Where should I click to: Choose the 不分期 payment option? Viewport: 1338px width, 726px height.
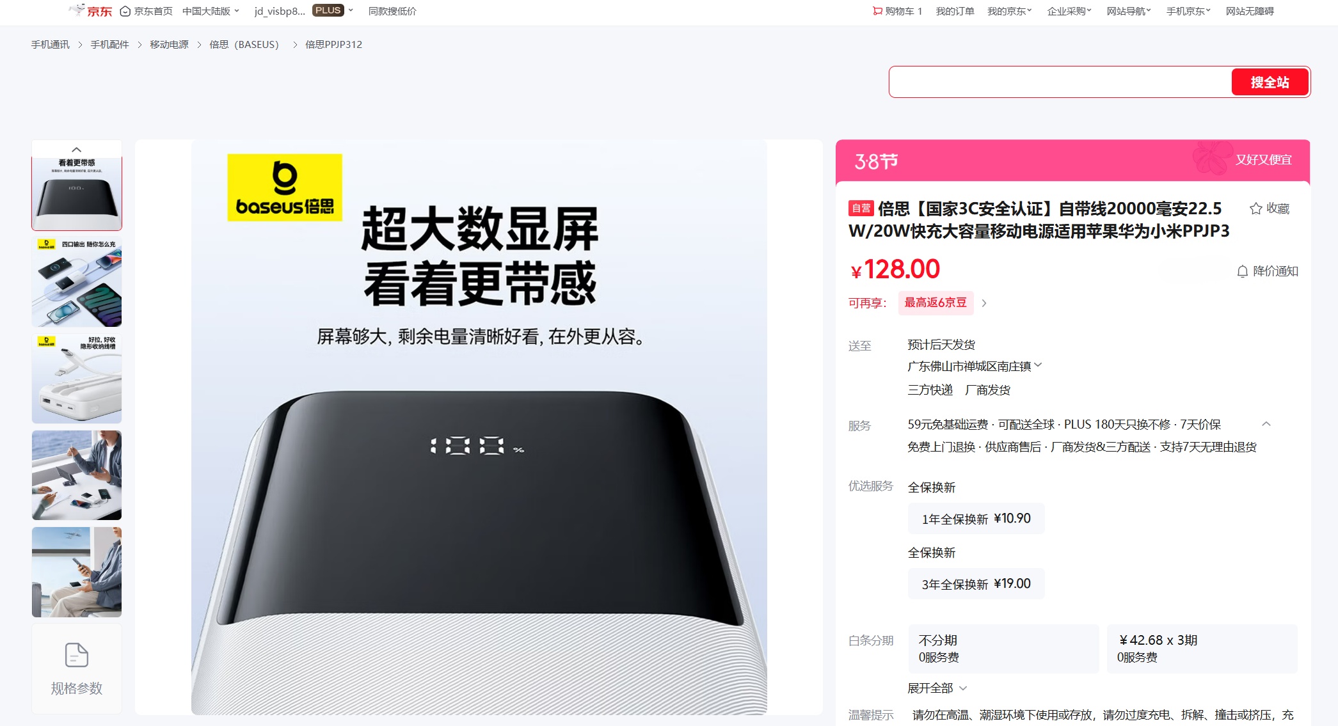point(1003,649)
